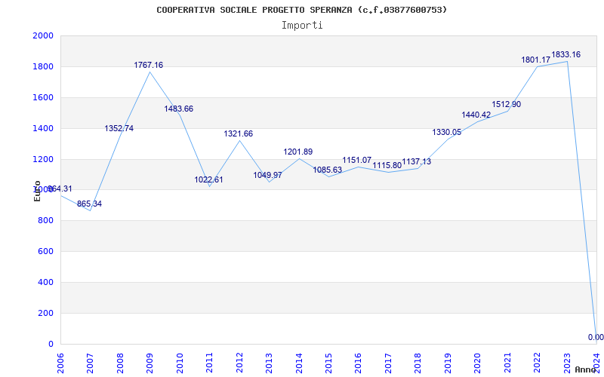
Task: Select the 1137.13 data label
Action: (417, 162)
